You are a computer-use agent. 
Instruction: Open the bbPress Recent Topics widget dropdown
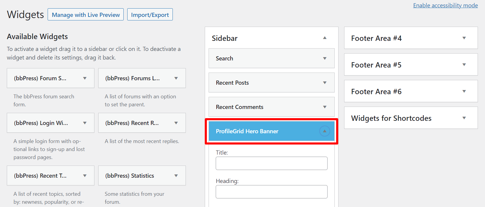(85, 176)
